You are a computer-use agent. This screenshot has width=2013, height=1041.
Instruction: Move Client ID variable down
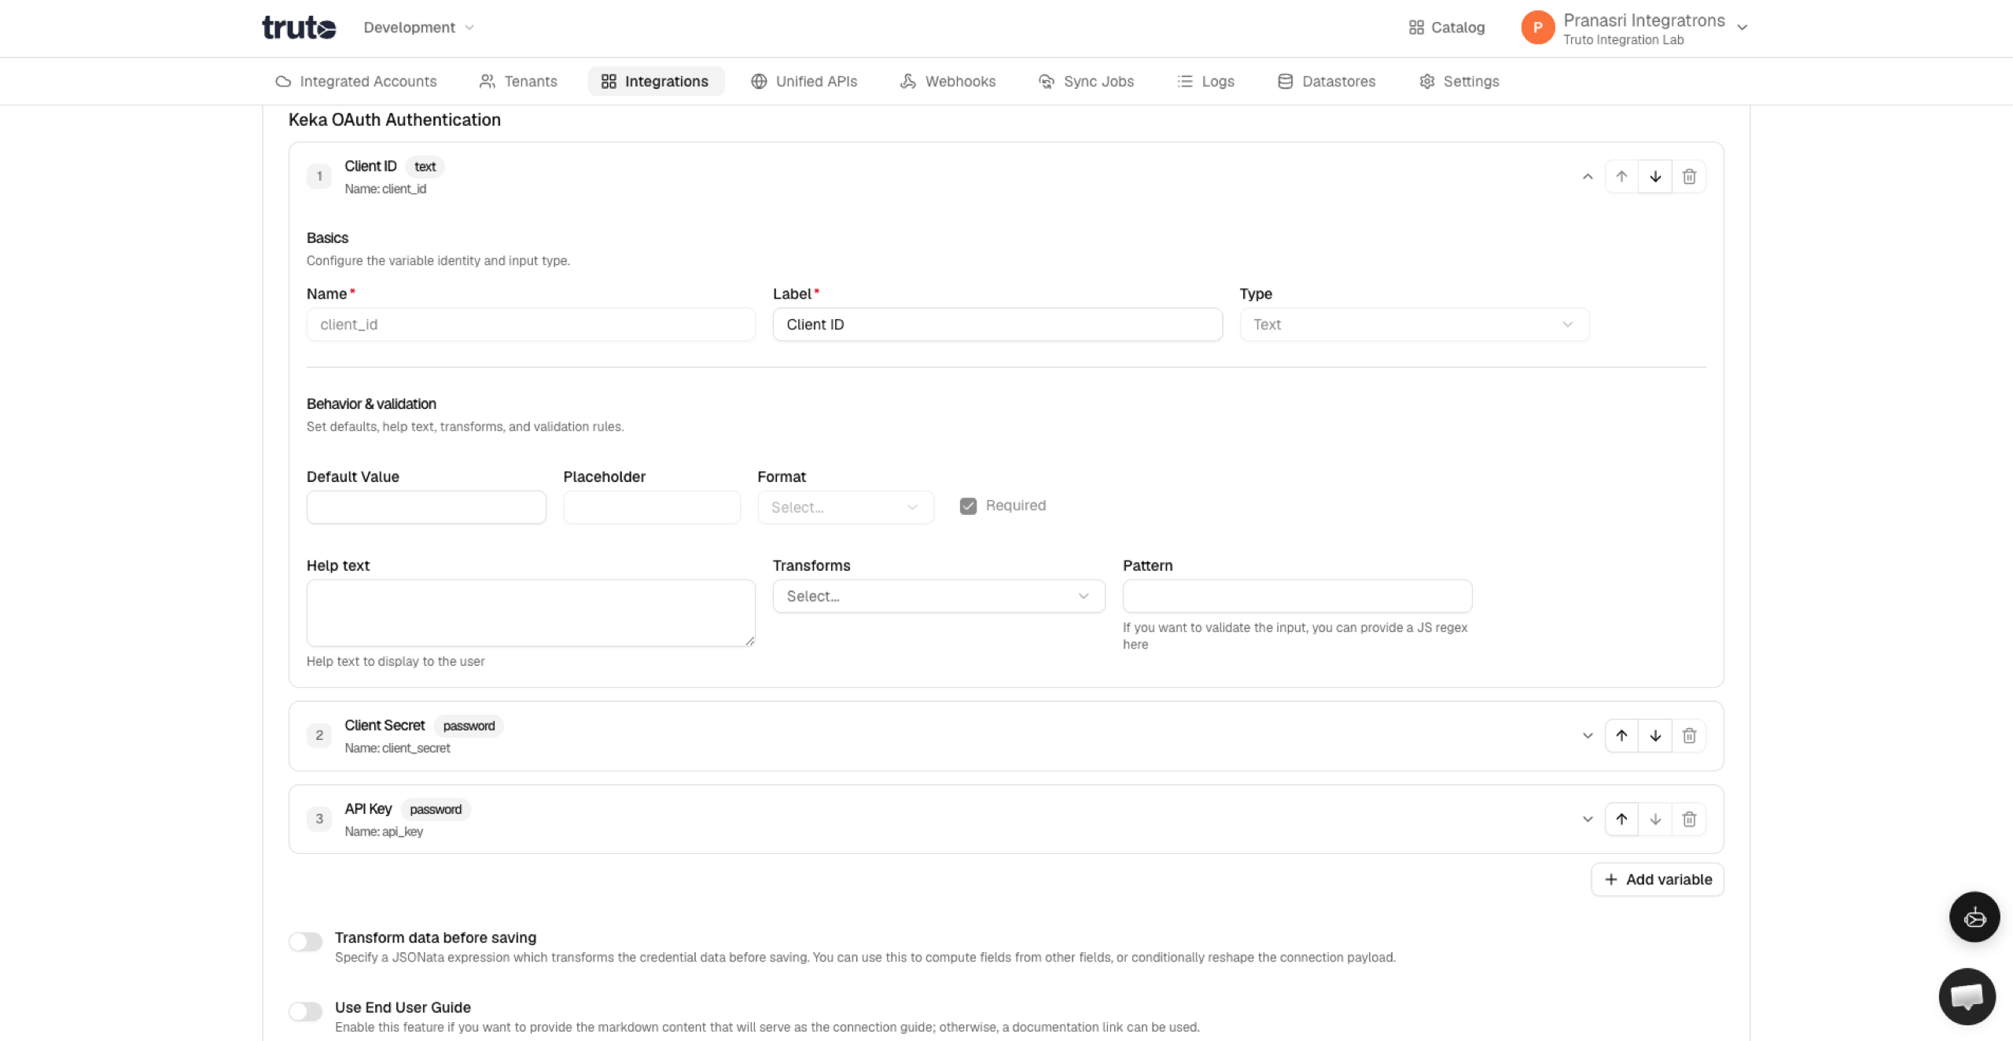(1655, 177)
